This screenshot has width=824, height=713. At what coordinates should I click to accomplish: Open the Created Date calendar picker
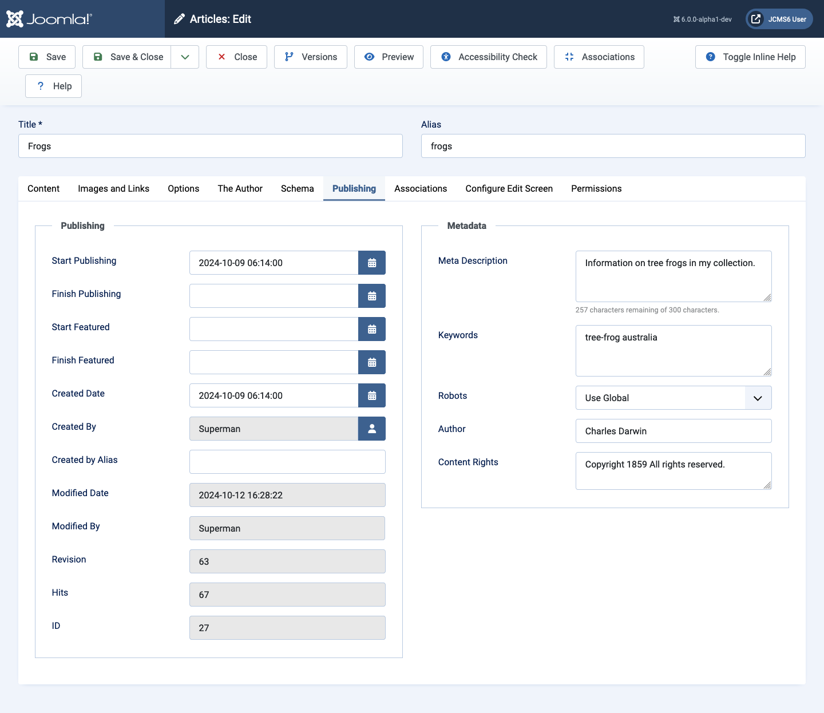[372, 395]
